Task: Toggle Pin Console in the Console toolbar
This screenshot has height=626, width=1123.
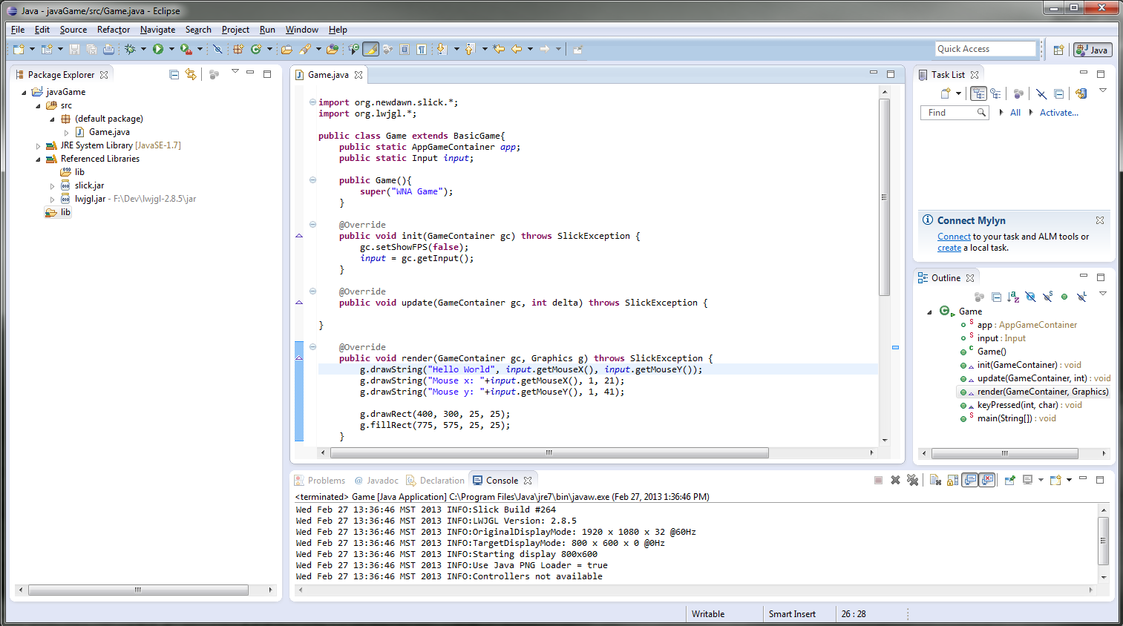Action: click(x=1009, y=480)
